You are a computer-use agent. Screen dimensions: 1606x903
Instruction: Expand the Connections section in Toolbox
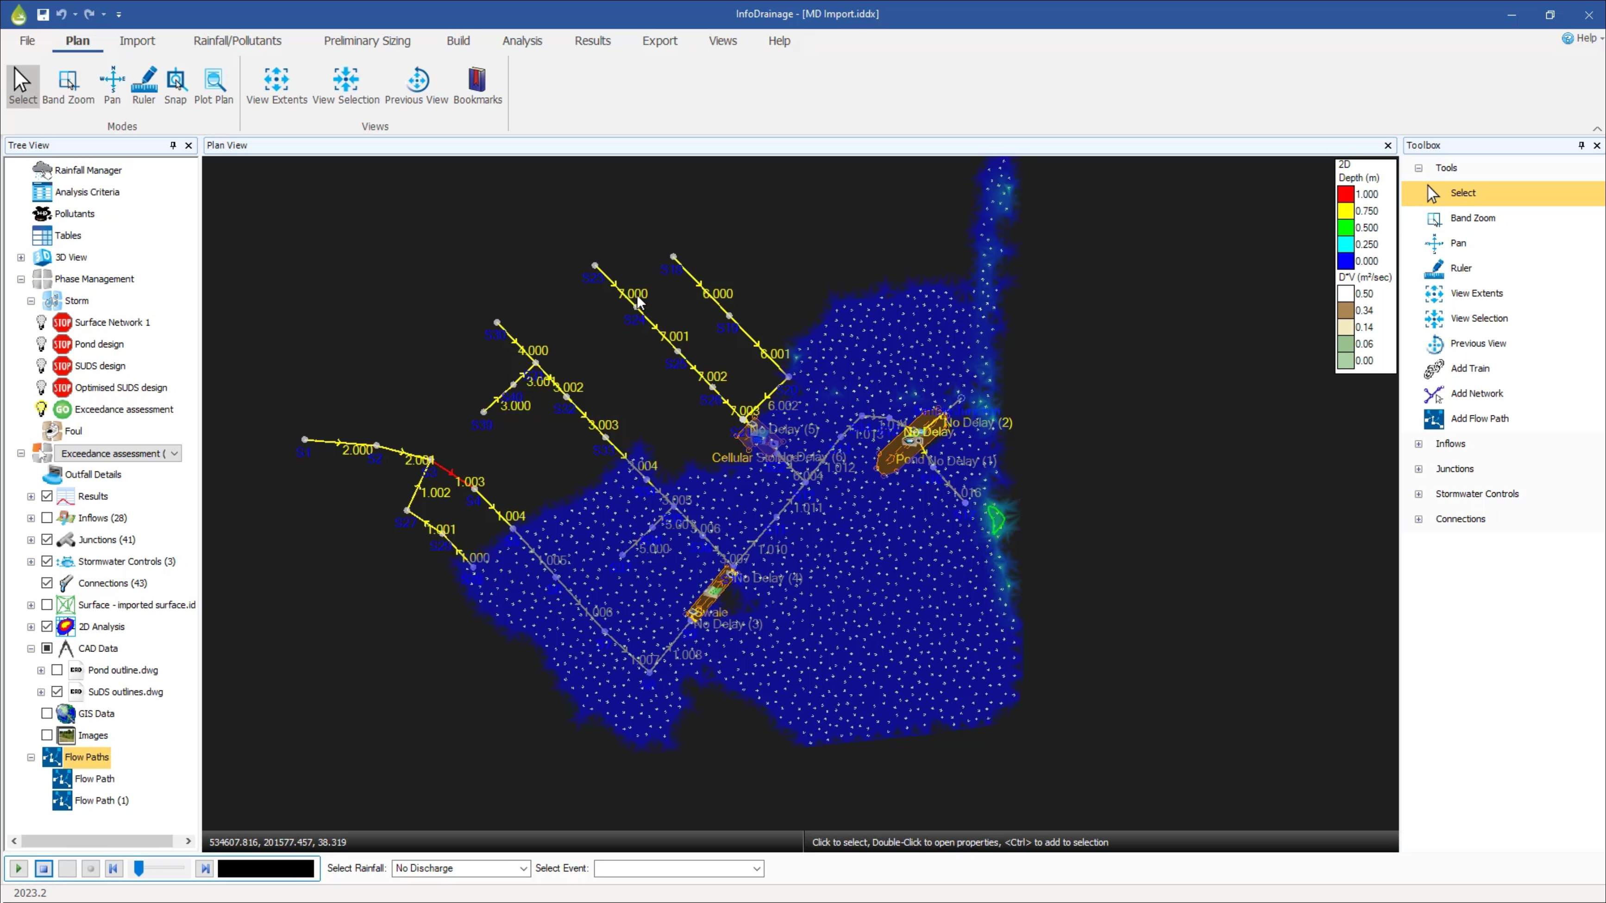coord(1418,518)
